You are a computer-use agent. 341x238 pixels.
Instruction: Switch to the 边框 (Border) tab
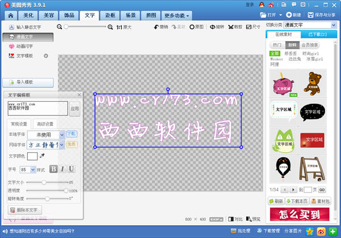pos(111,15)
